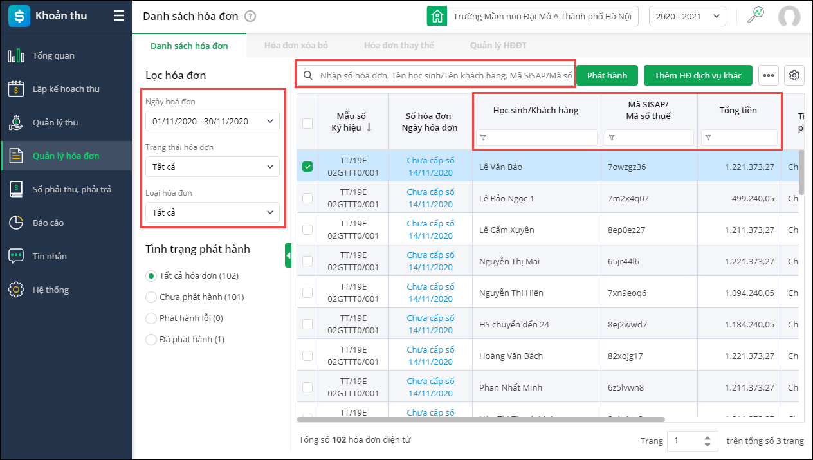
Task: Click the horizontal scrollbar under the table
Action: point(480,419)
